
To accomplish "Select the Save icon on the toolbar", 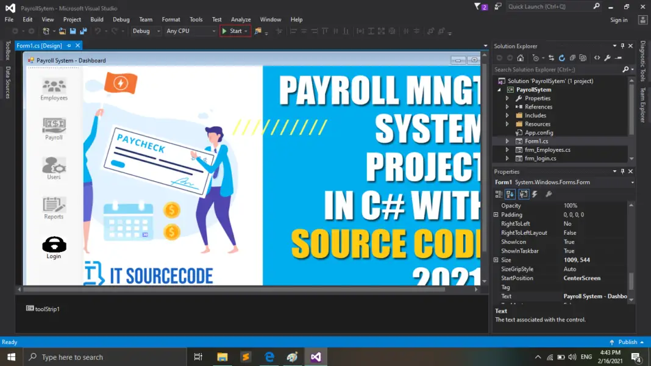I will 73,31.
